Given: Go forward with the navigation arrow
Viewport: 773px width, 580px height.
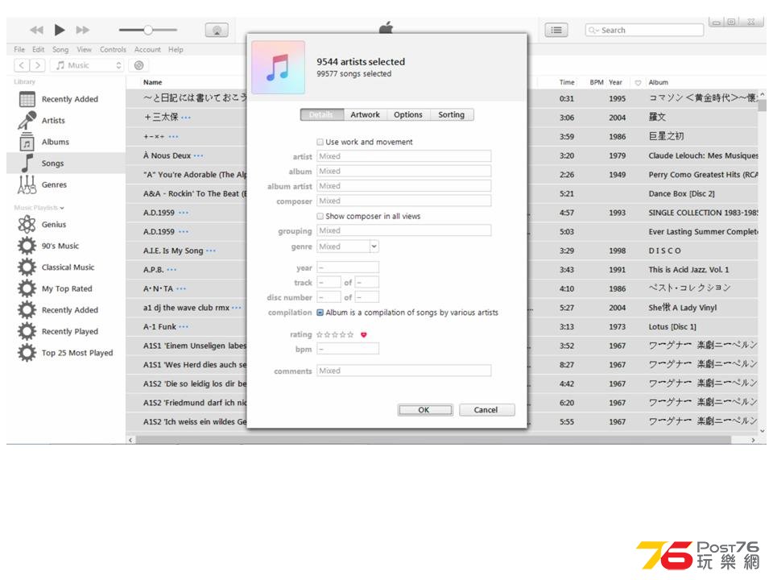Looking at the screenshot, I should [38, 65].
